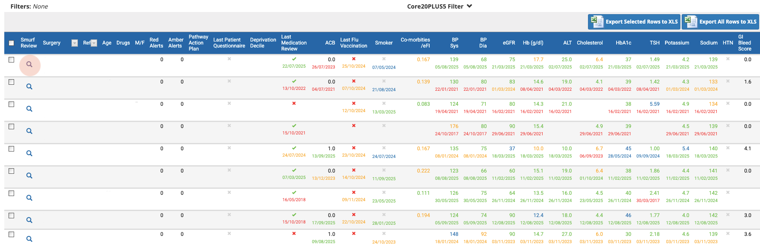Click green tick above medication review date 22/07/2025
Screen dimensions: 760x247
click(294, 59)
